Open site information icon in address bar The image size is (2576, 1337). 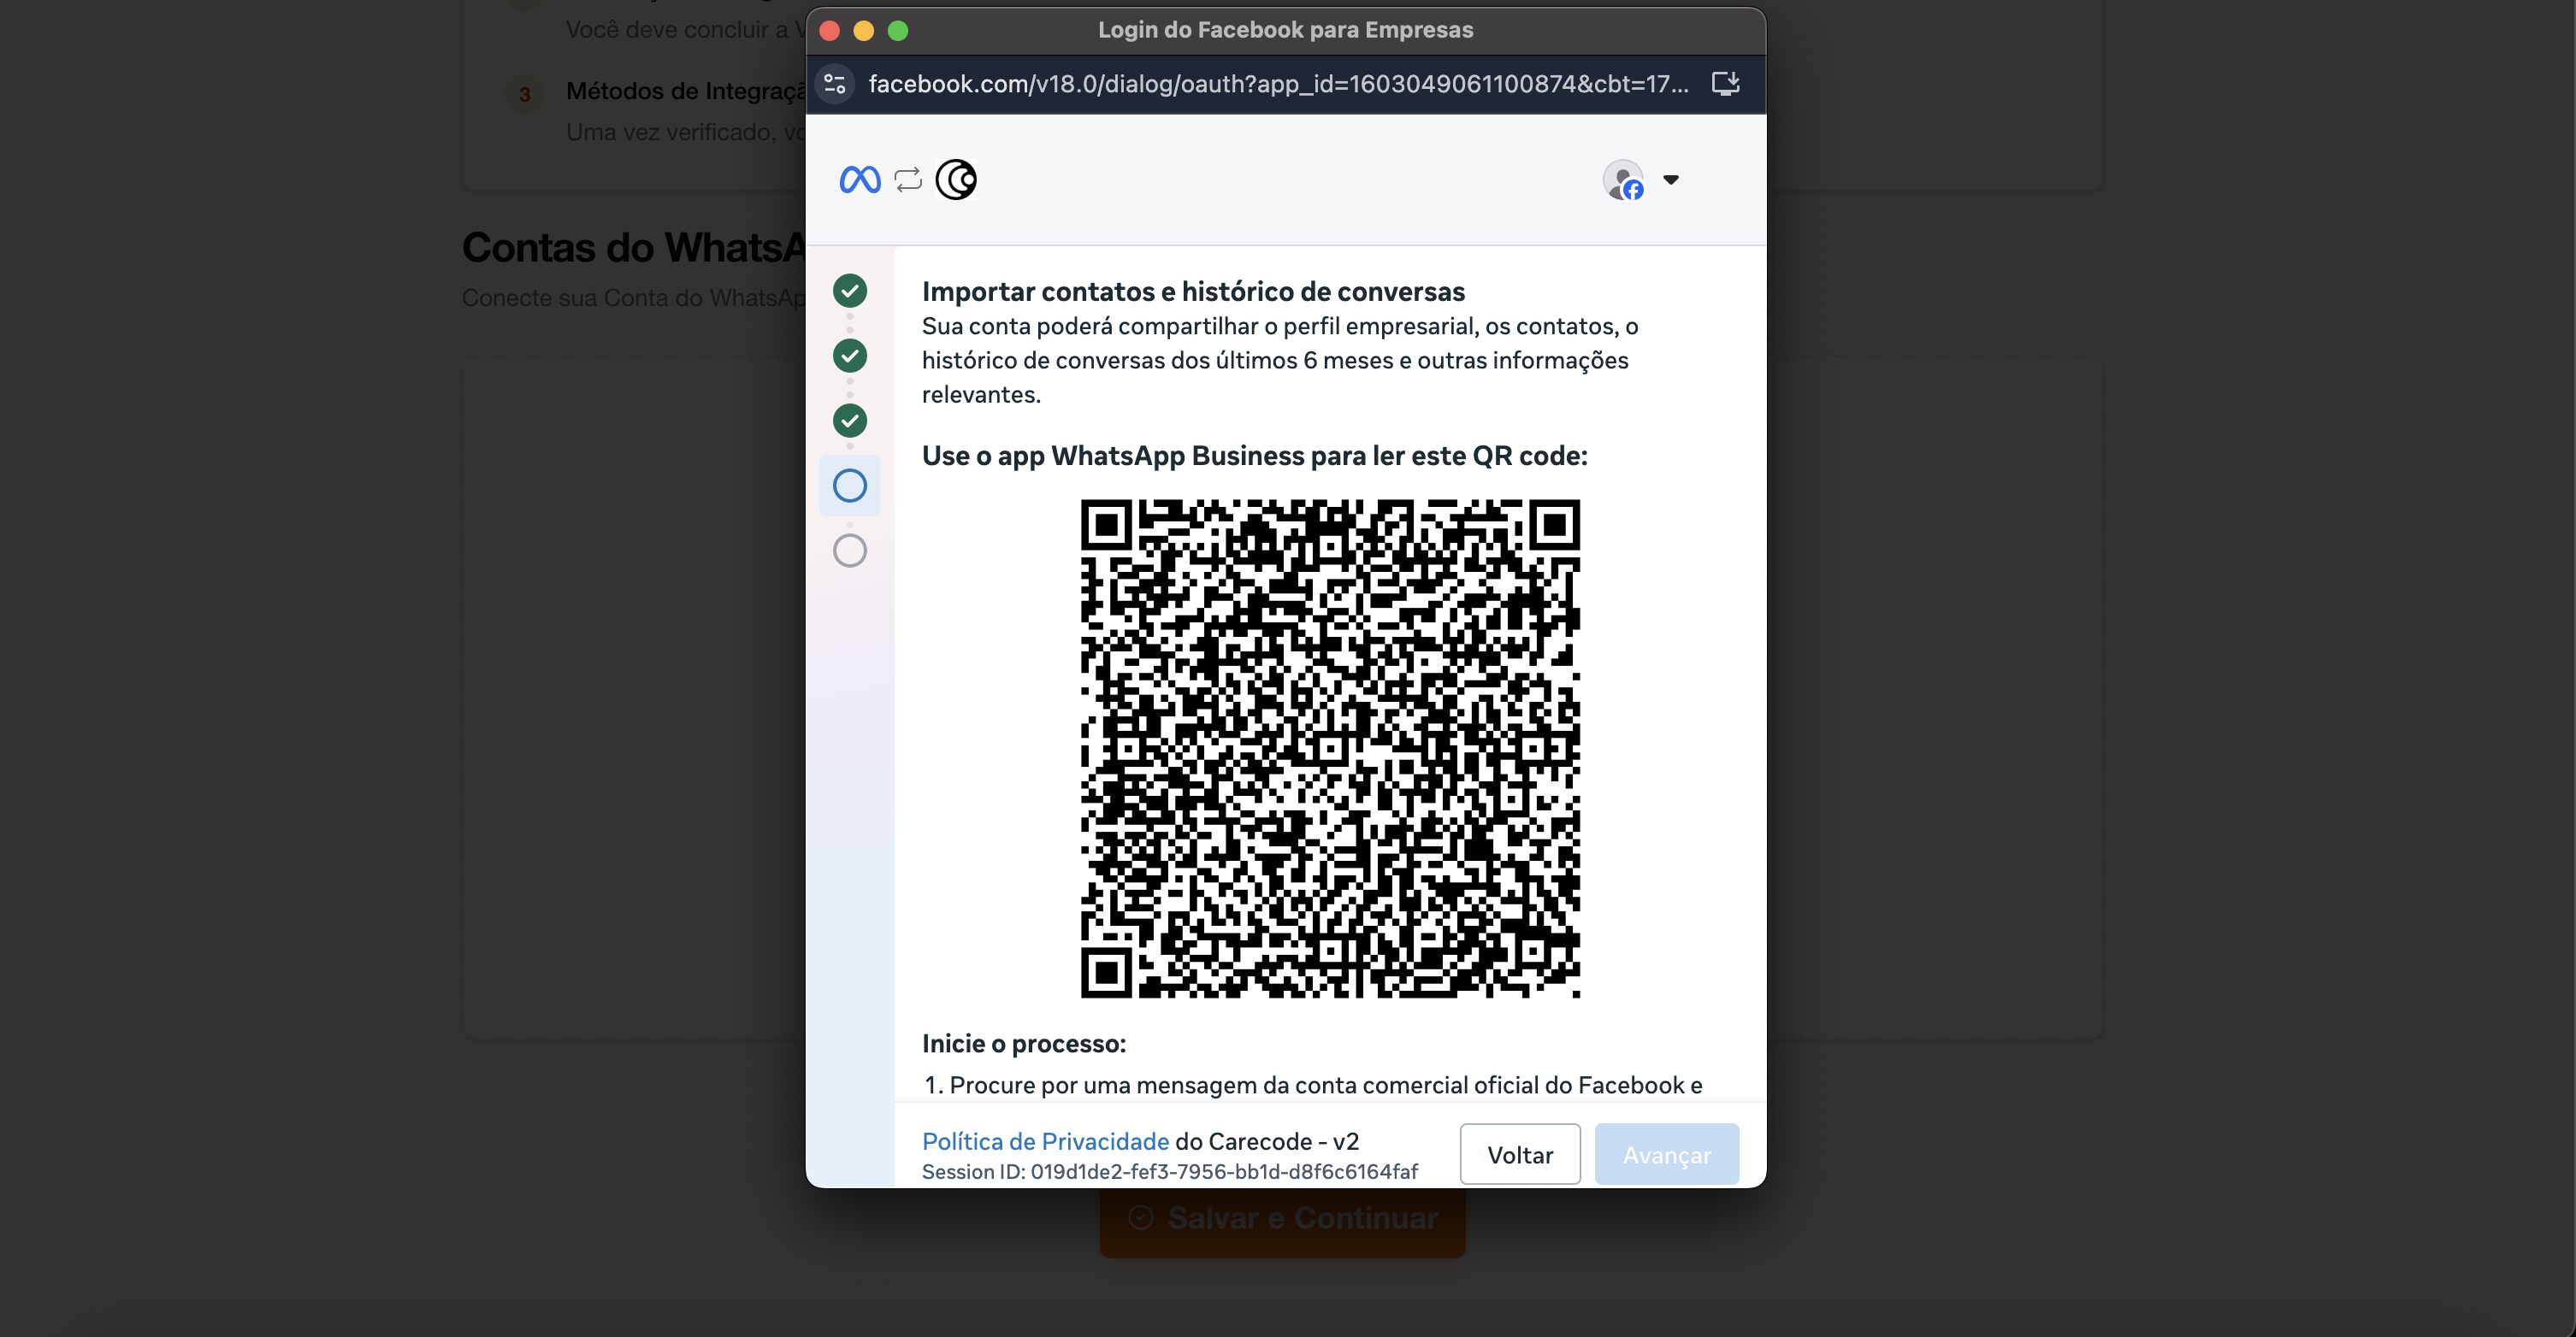click(x=835, y=84)
